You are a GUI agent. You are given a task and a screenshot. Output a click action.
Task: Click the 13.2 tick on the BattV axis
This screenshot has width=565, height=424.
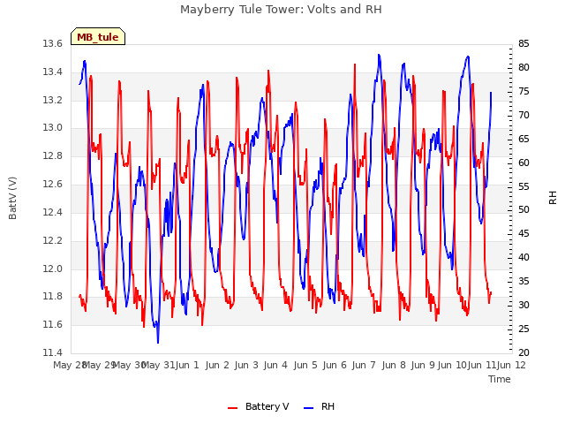[52, 100]
